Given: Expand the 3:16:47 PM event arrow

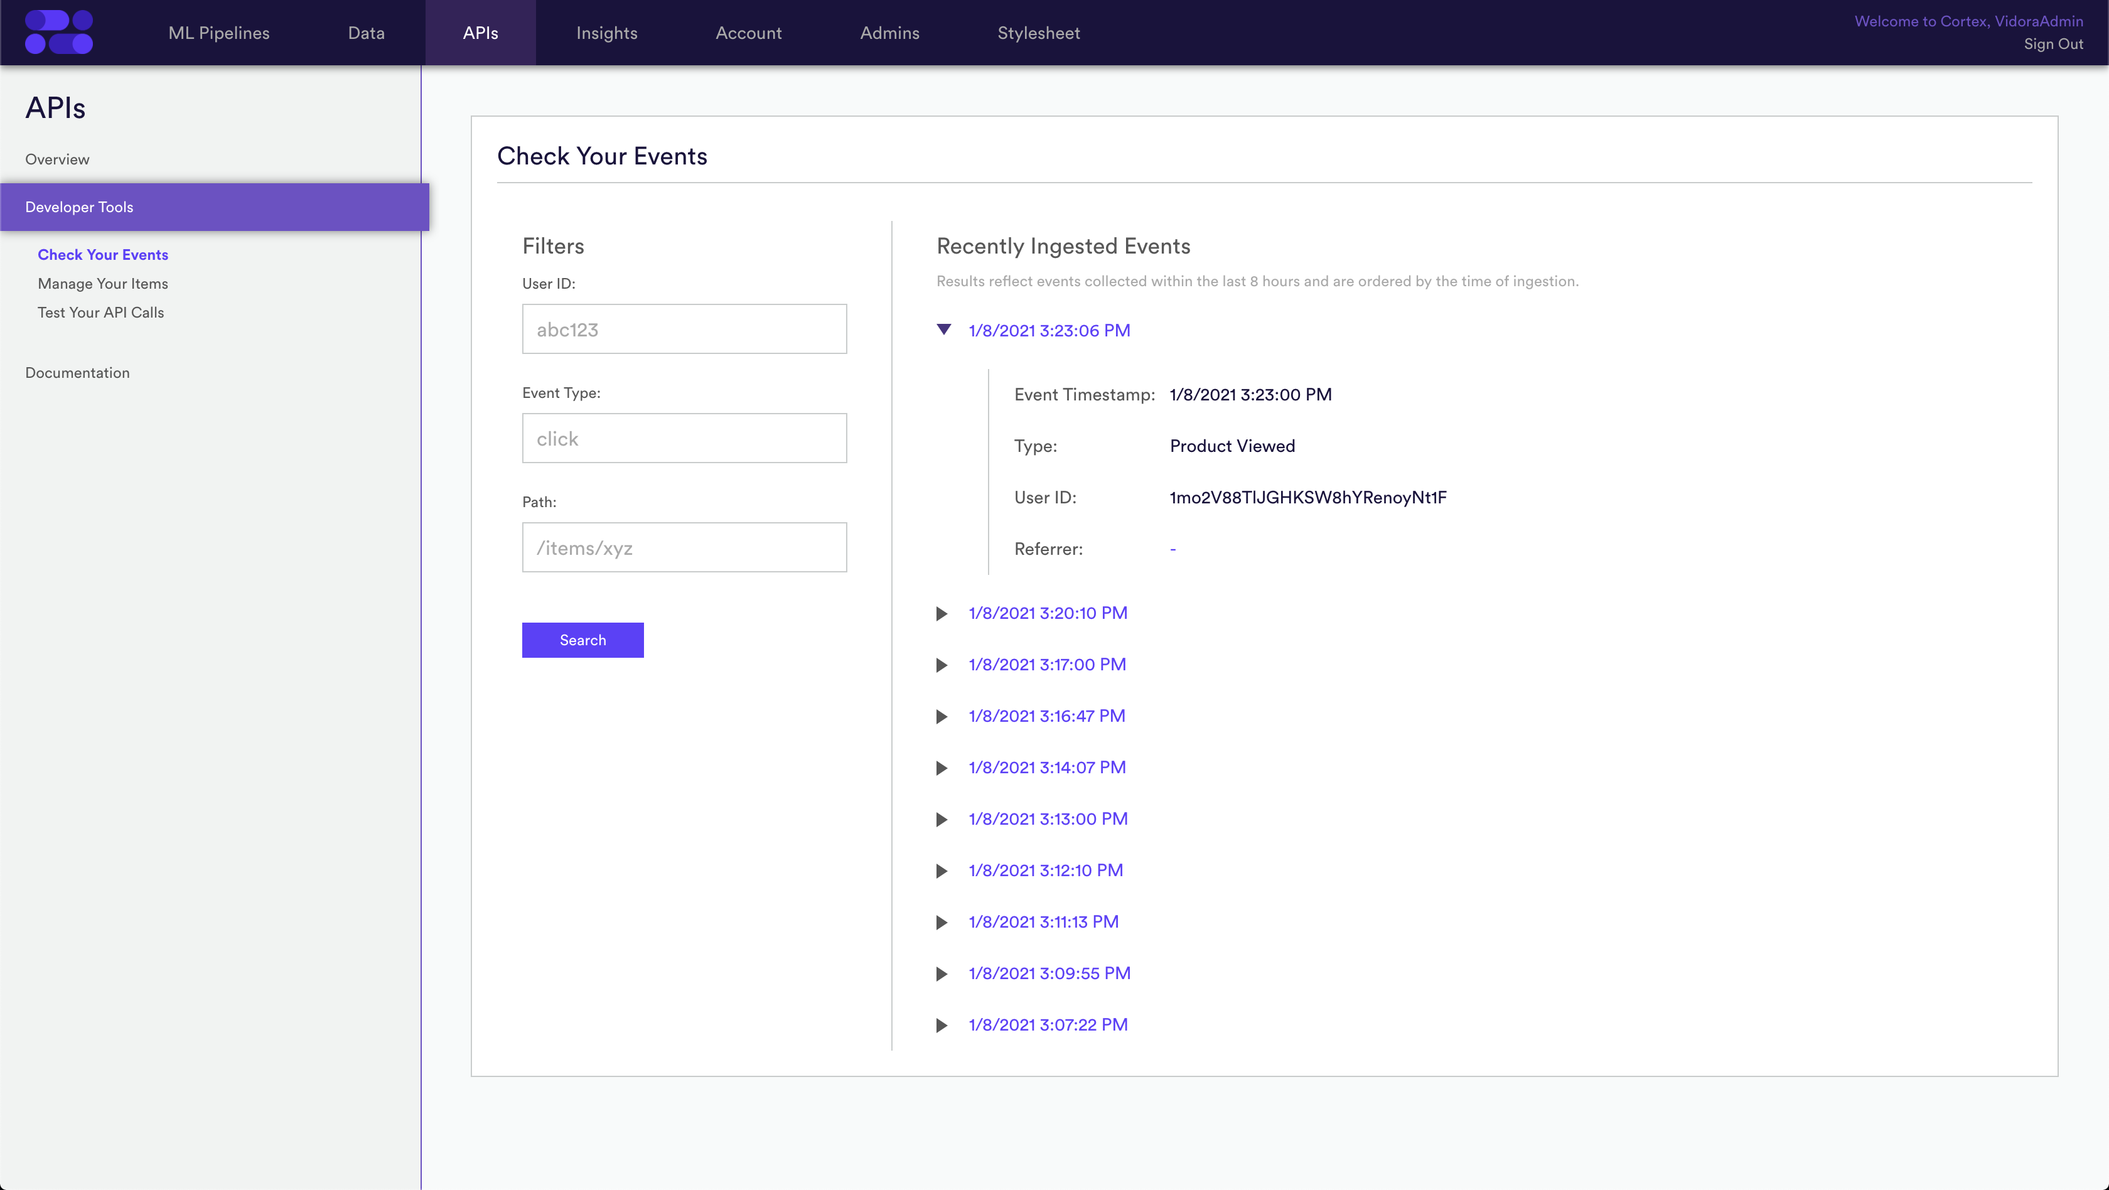Looking at the screenshot, I should click(x=942, y=717).
